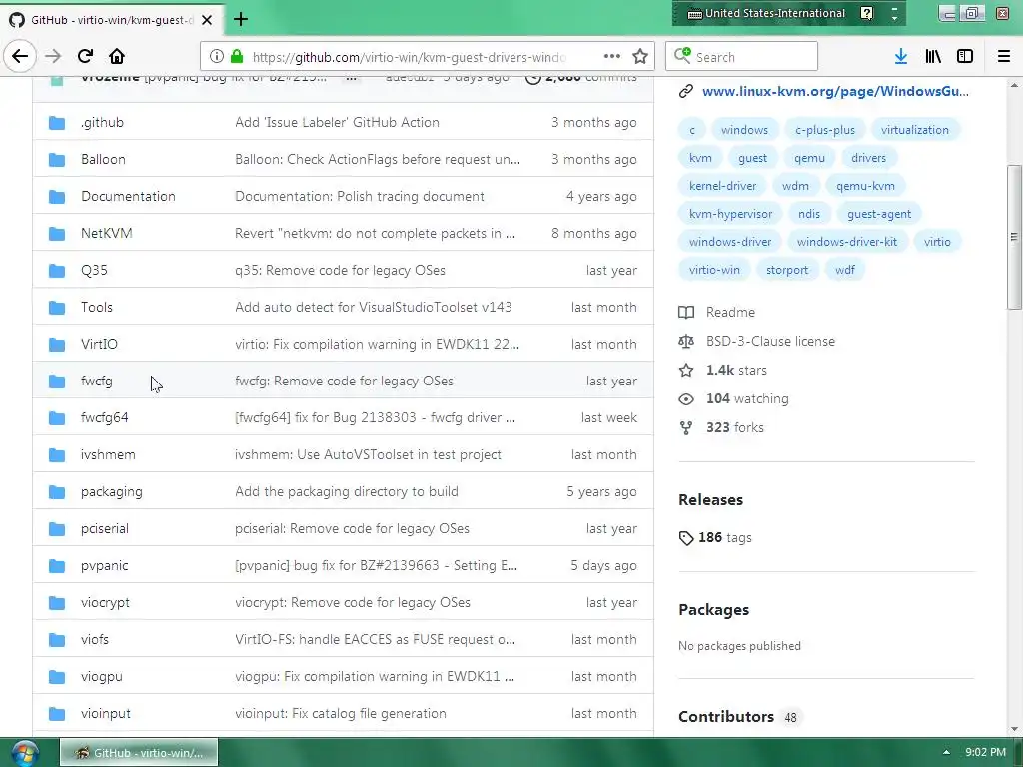
Task: Bookmark this page with the star icon
Action: pos(640,56)
